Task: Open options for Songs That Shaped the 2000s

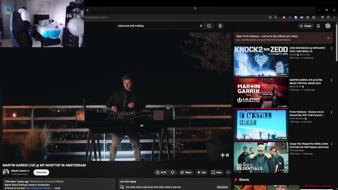Action: click(331, 144)
